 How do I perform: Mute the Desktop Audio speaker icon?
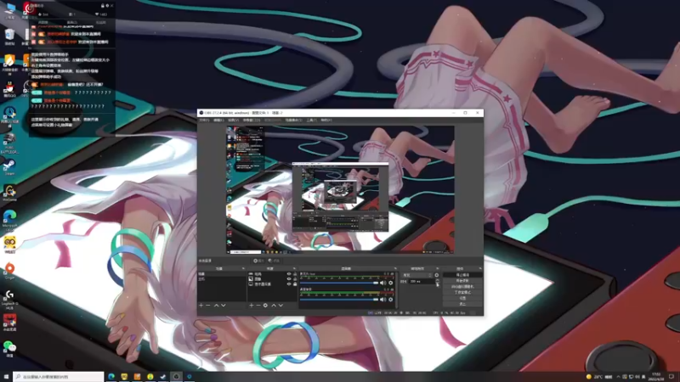point(382,300)
